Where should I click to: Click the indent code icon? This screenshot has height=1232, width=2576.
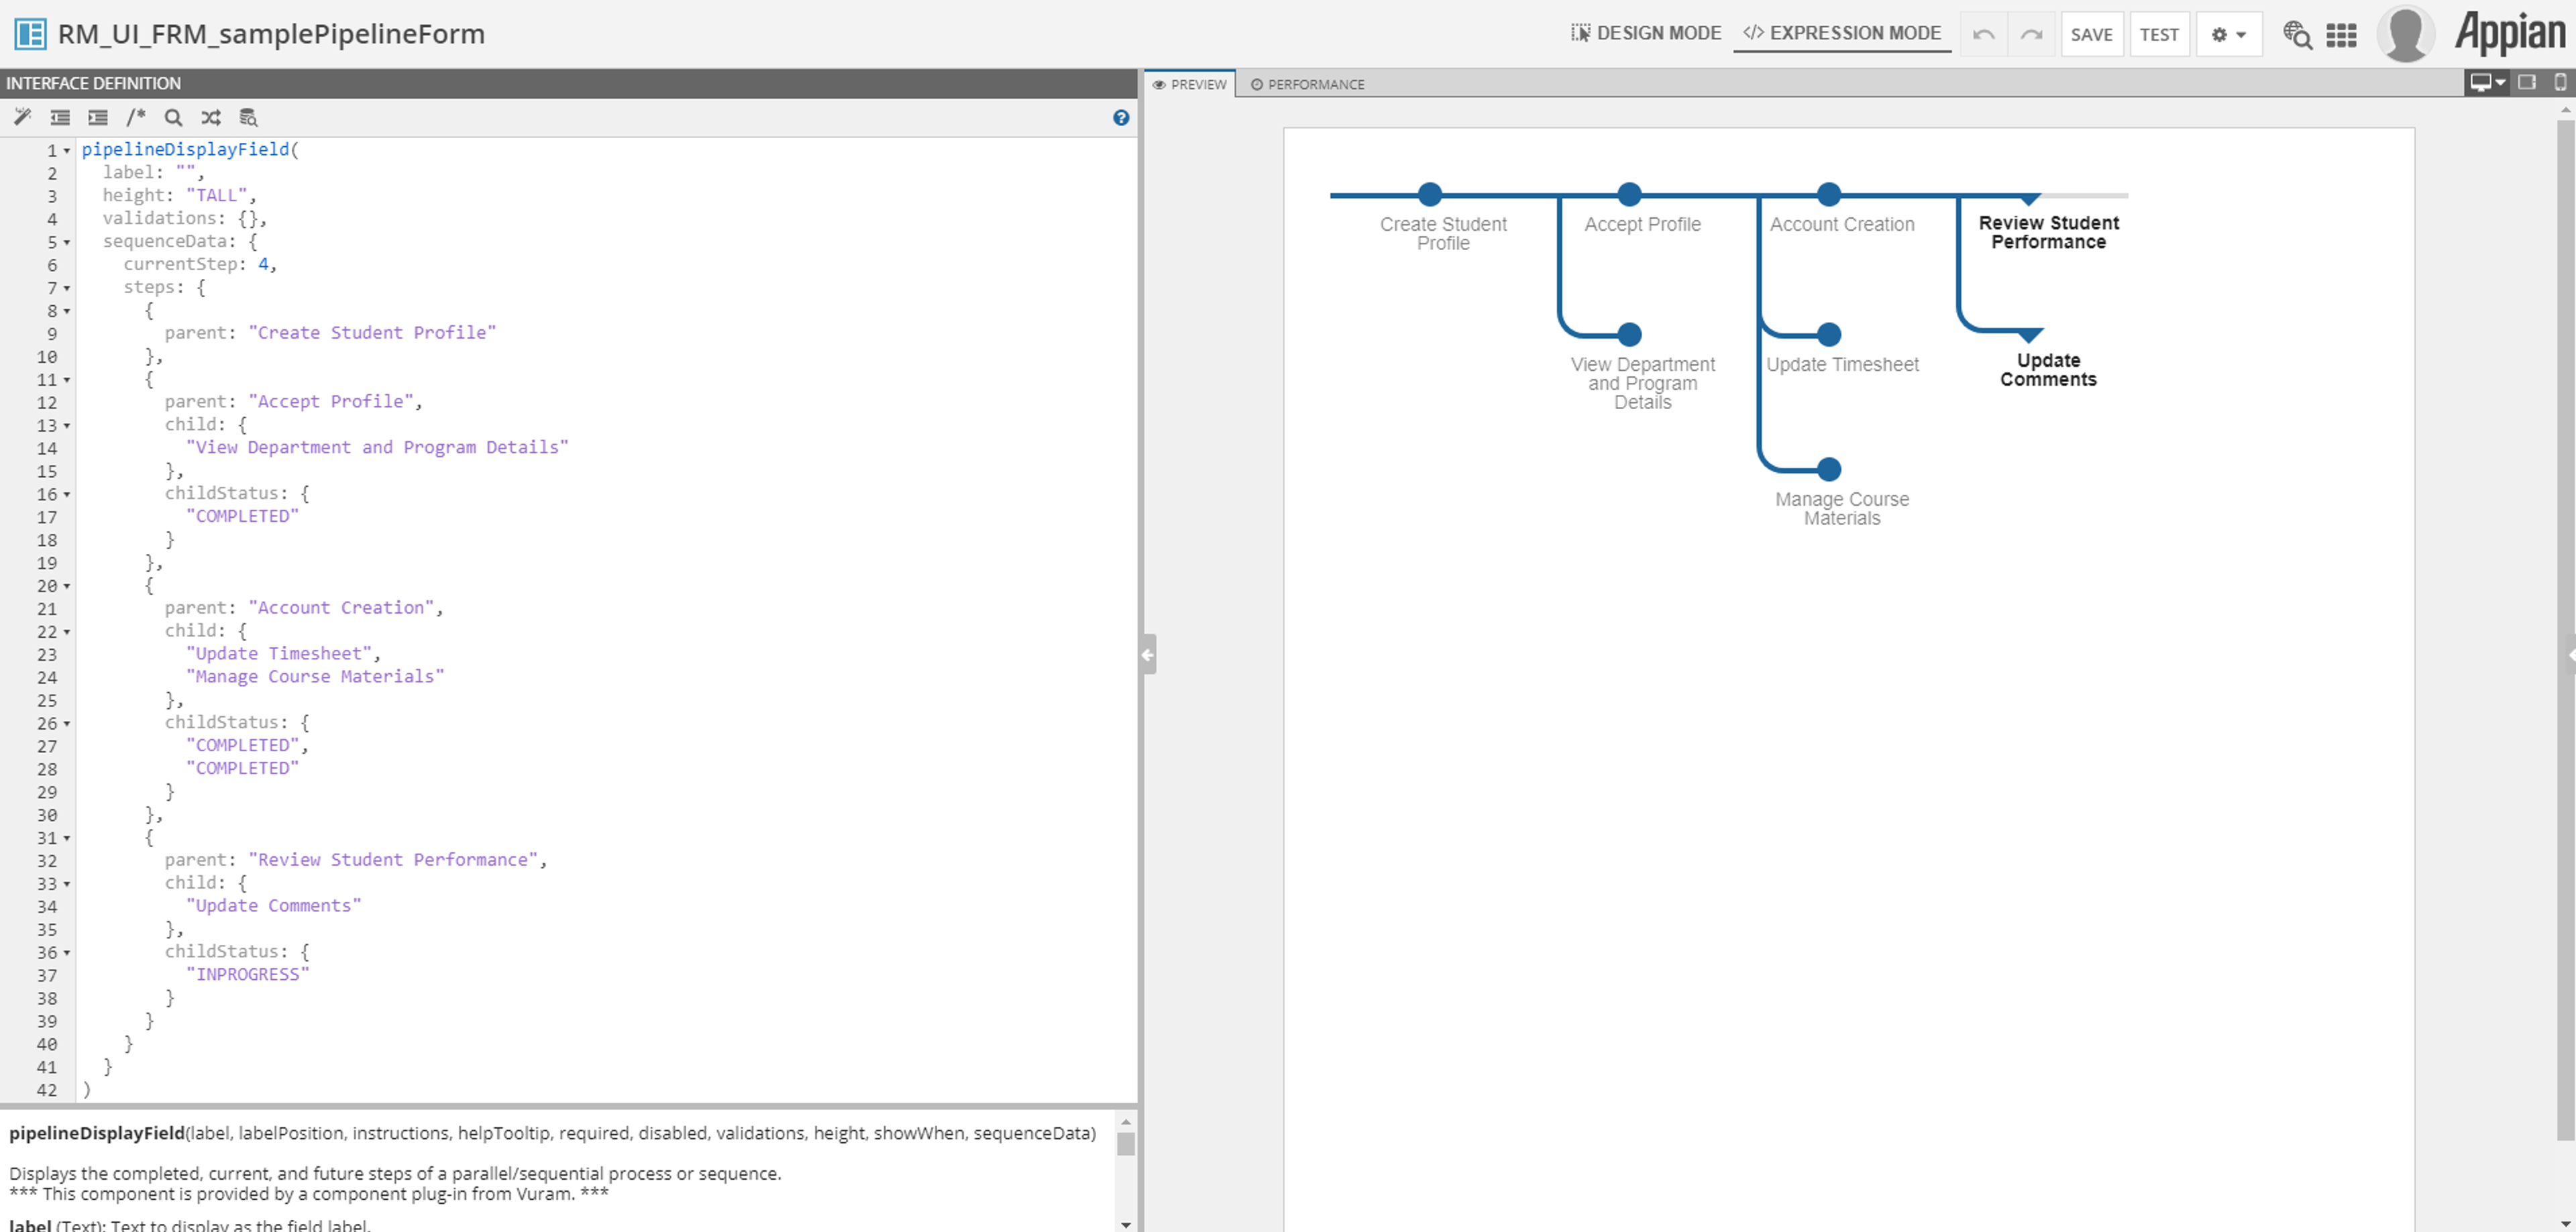tap(97, 117)
